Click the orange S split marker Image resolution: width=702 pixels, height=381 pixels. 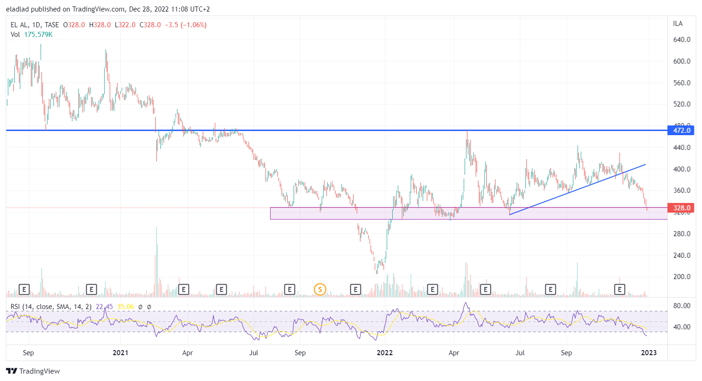320,289
